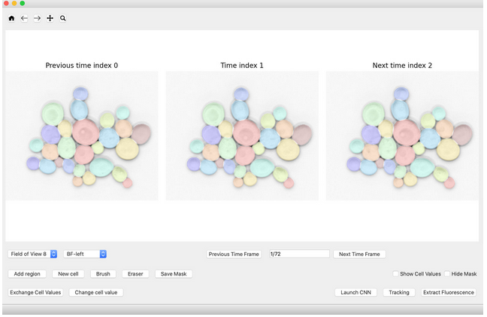Click Extract Fluorescence button
The height and width of the screenshot is (317, 487).
[449, 292]
